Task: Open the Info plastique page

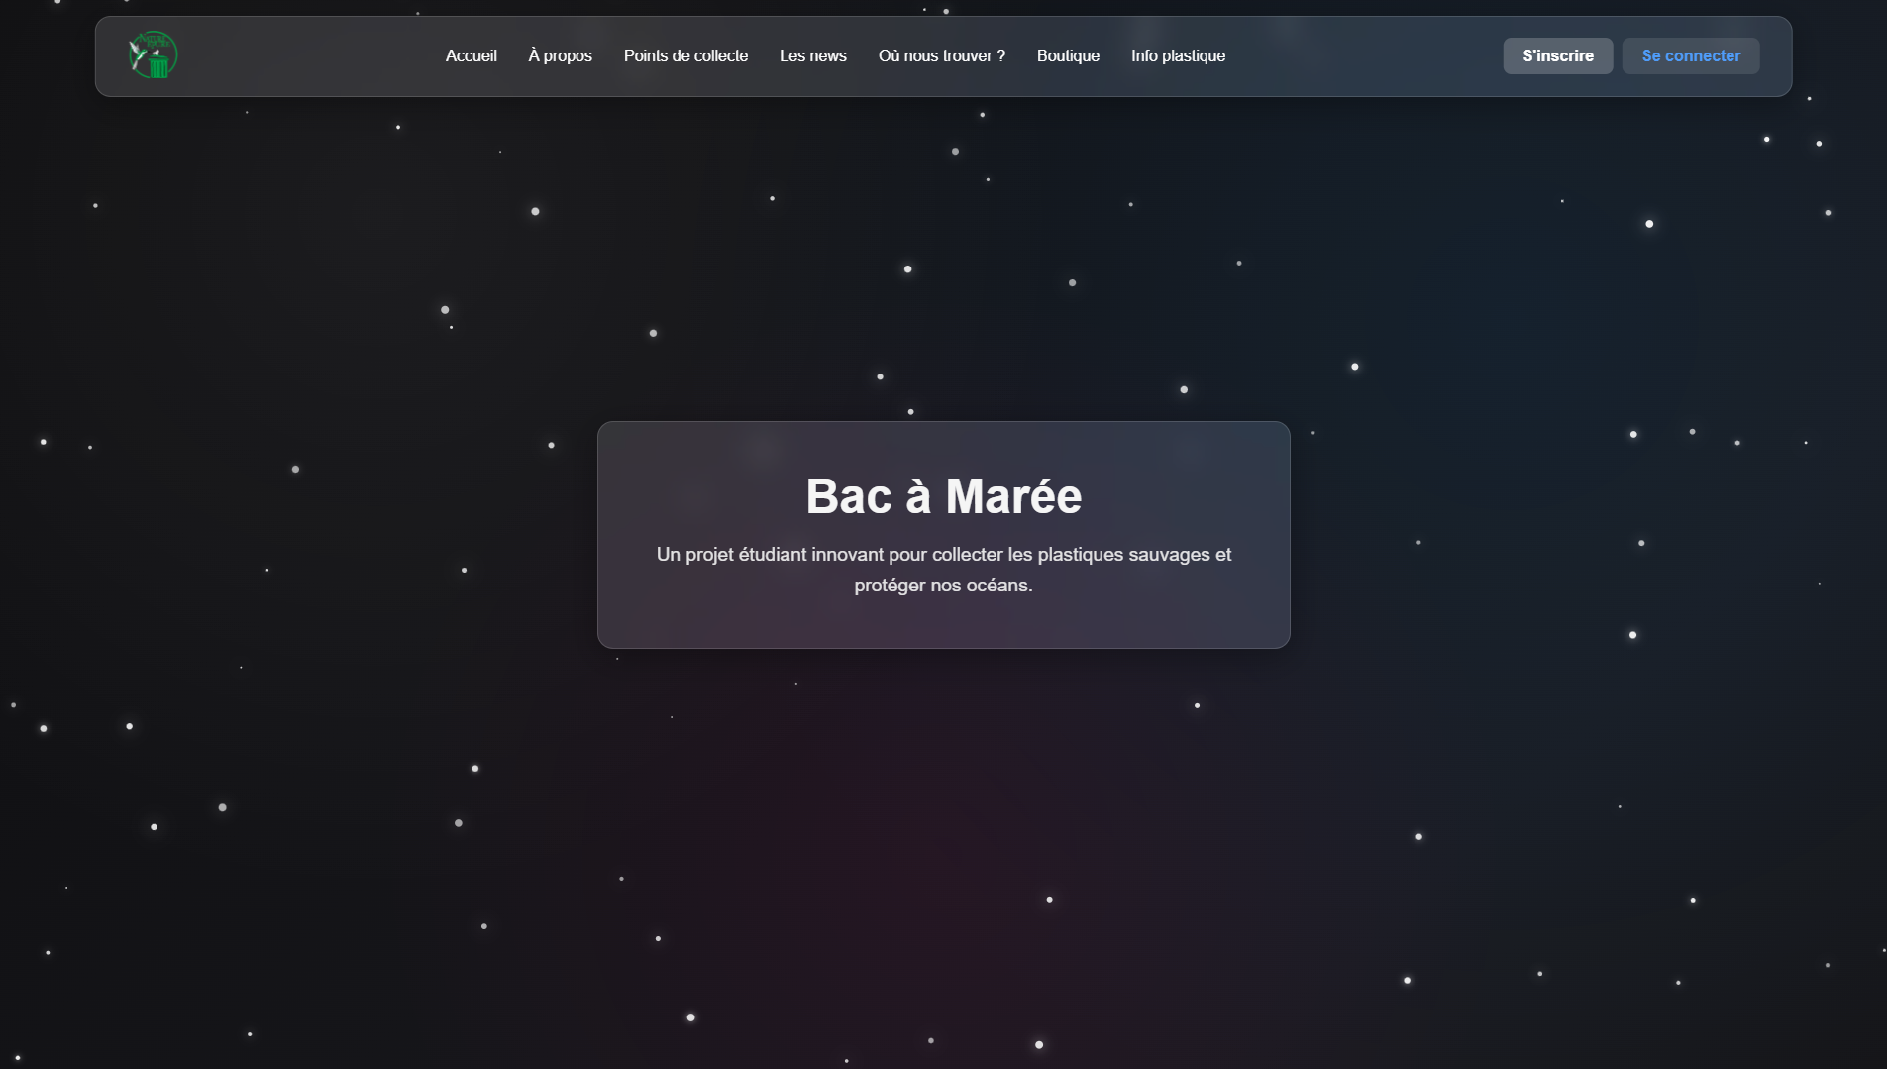Action: (x=1178, y=55)
